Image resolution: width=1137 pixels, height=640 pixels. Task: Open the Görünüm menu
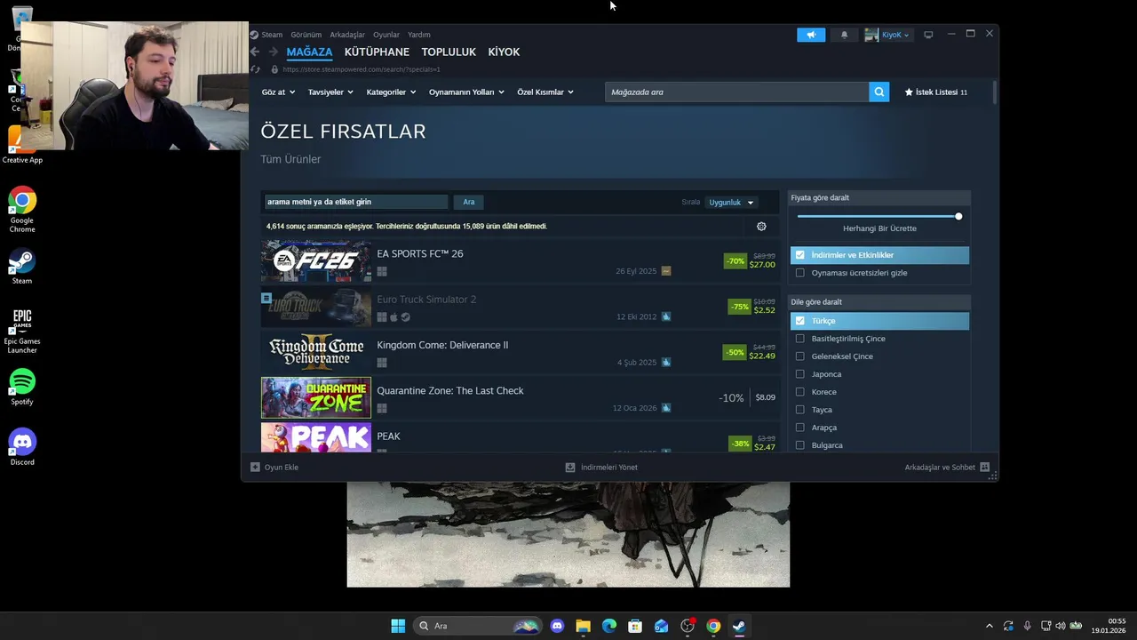[306, 35]
